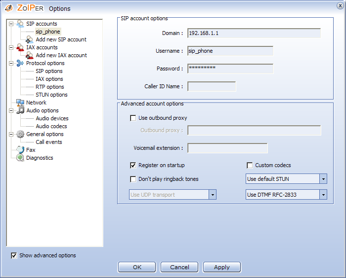Open the Use default STUN dropdown

[323, 179]
